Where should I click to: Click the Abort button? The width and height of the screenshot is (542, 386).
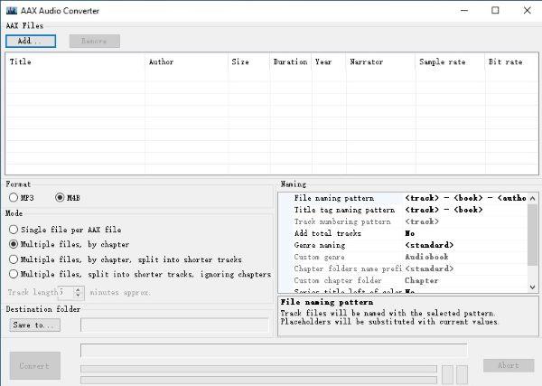tap(509, 365)
